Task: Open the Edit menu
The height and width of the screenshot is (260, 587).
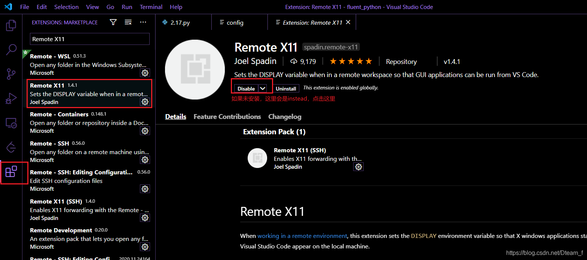Action: click(42, 7)
